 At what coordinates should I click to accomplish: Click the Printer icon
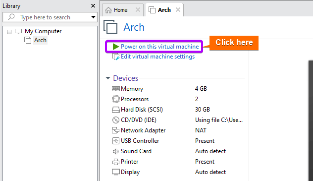tap(116, 162)
